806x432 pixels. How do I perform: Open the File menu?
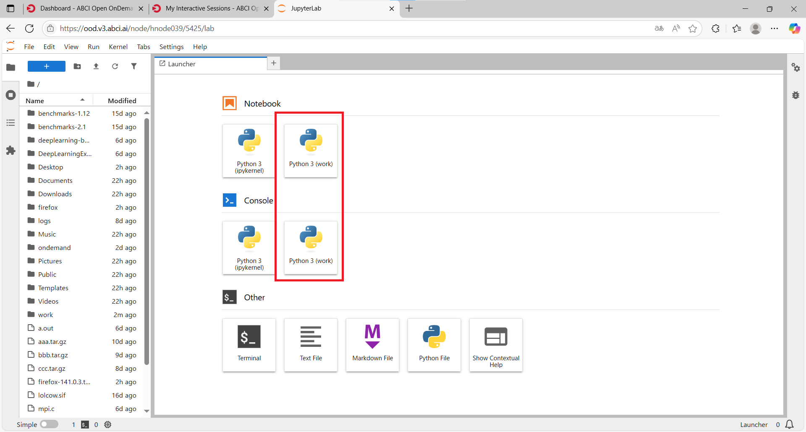point(29,47)
